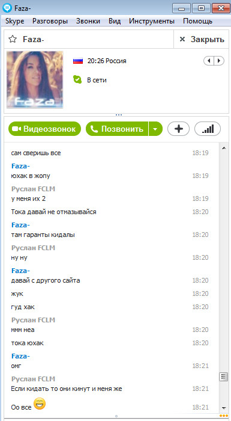The image size is (231, 421).
Task: Click the green В сети status icon
Action: [77, 80]
